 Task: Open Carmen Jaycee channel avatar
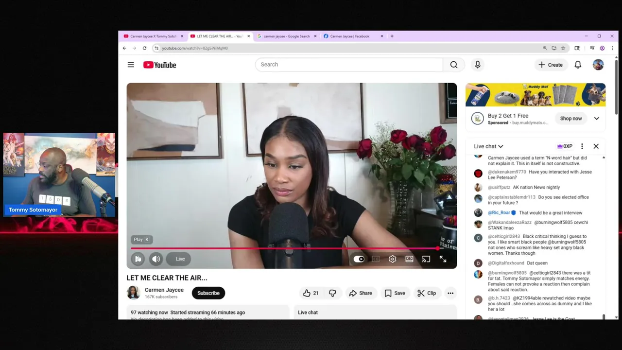pos(133,293)
